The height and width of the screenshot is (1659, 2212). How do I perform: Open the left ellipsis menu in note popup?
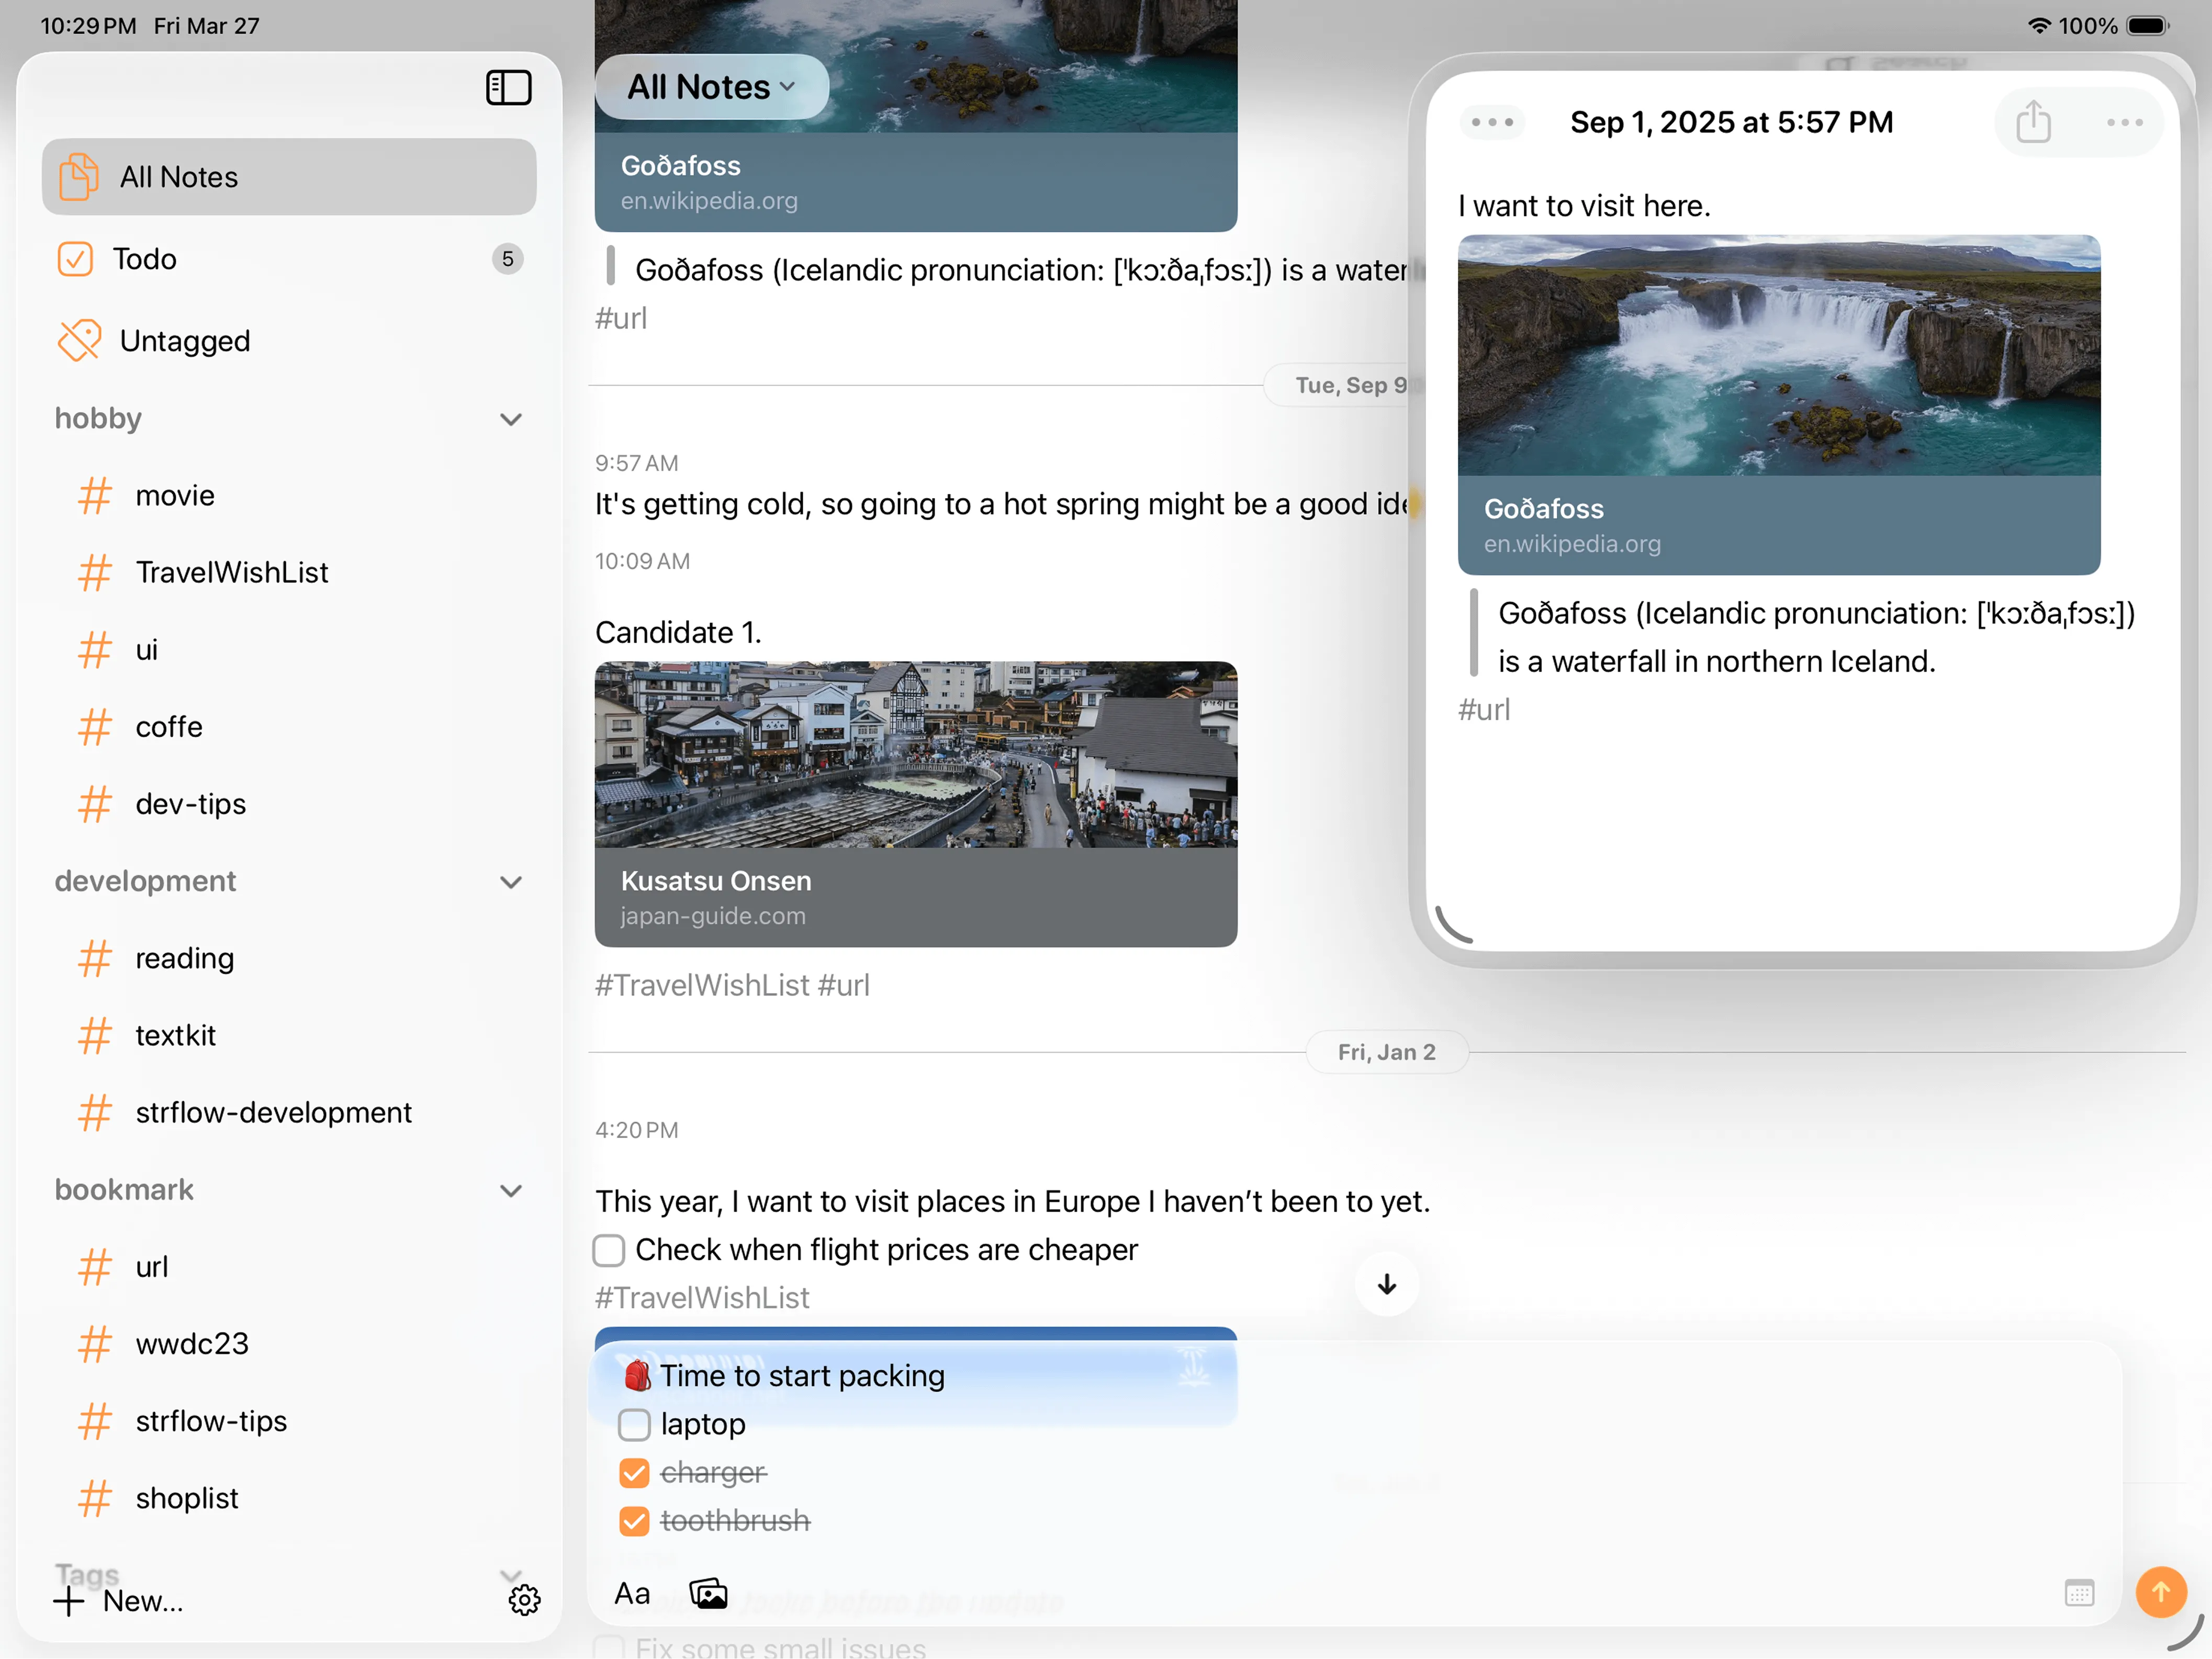1492,122
